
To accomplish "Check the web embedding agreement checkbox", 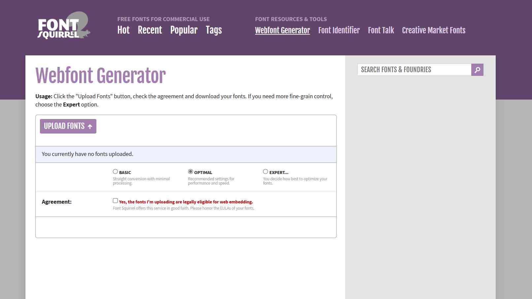I will (x=115, y=201).
